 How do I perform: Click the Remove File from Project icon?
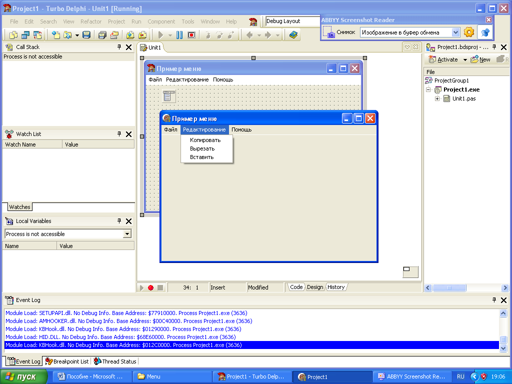[142, 34]
